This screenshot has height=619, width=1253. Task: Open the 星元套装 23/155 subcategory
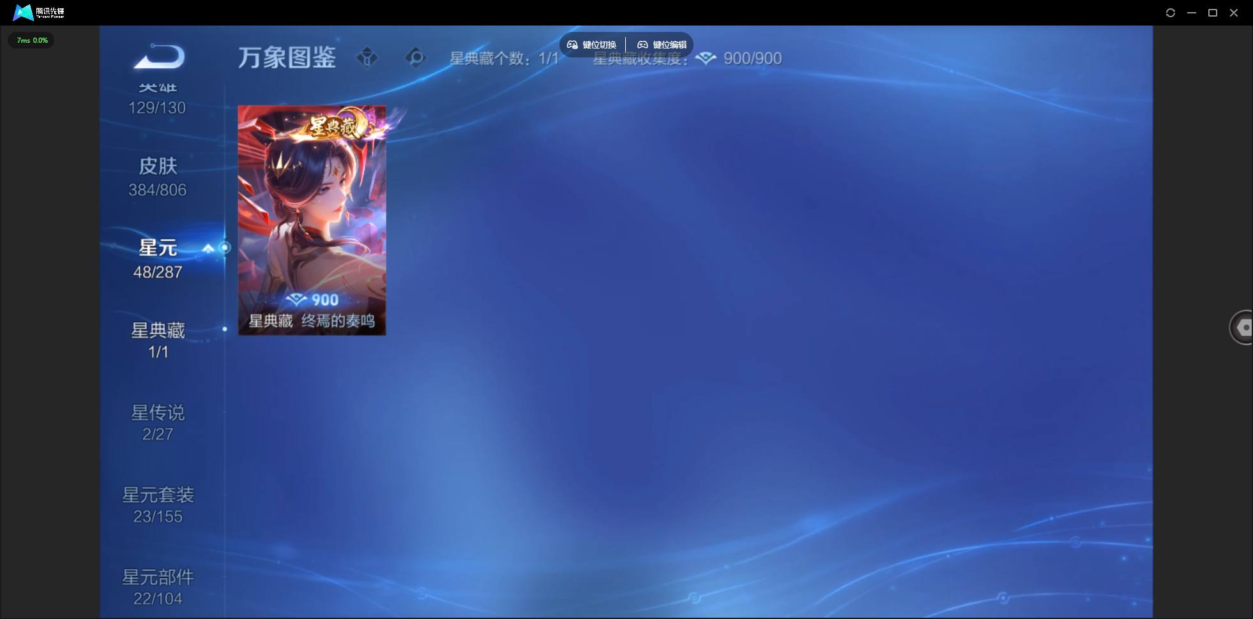158,505
